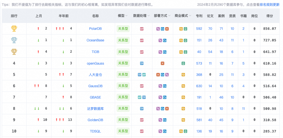Image resolution: width=283 pixels, height=138 pixels.
Task: Click the purple distributed icon in the TiDB row
Action: [160, 52]
